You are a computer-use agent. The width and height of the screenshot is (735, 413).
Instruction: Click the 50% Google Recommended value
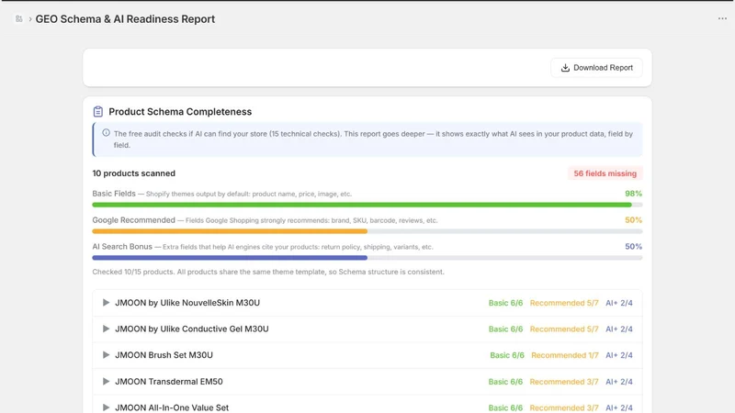click(633, 220)
